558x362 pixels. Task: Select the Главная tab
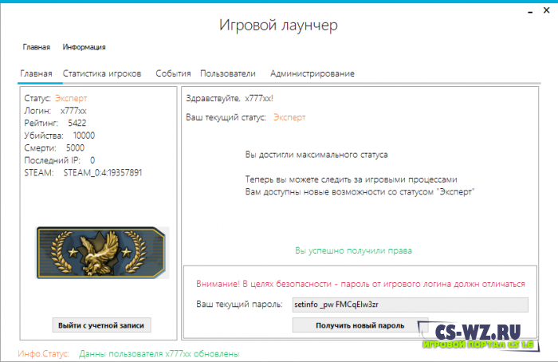point(37,73)
